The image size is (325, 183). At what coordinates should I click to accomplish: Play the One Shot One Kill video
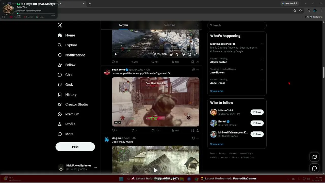point(155,102)
